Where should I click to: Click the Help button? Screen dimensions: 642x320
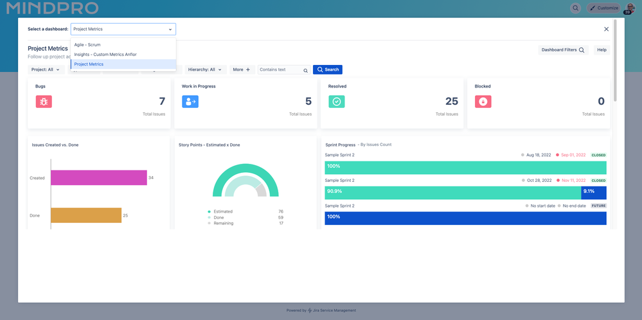pos(602,50)
